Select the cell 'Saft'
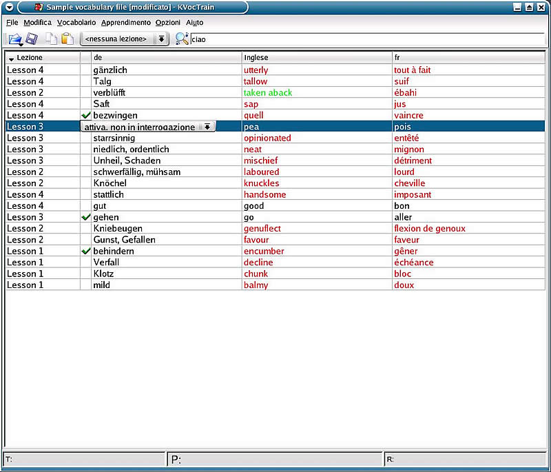551x472 pixels. pyautogui.click(x=167, y=103)
